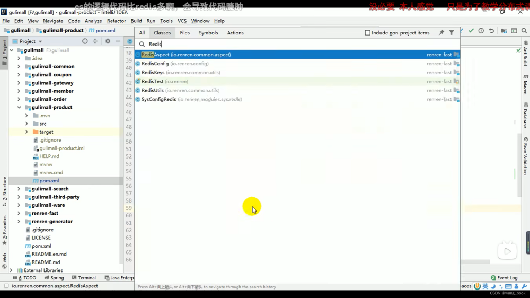Open the Maven tool window

(x=526, y=84)
